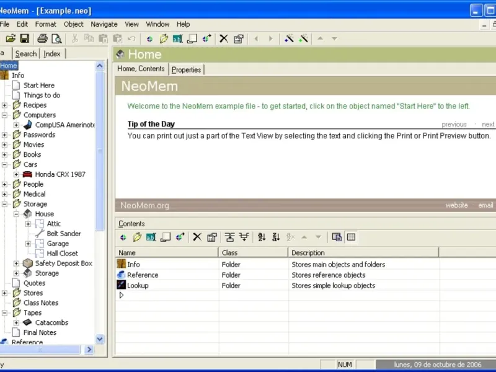Click the 'website' link in footer
The height and width of the screenshot is (372, 496).
coord(456,205)
